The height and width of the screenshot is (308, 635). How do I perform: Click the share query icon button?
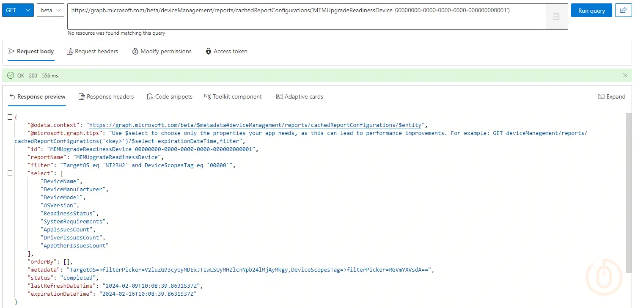click(x=623, y=10)
